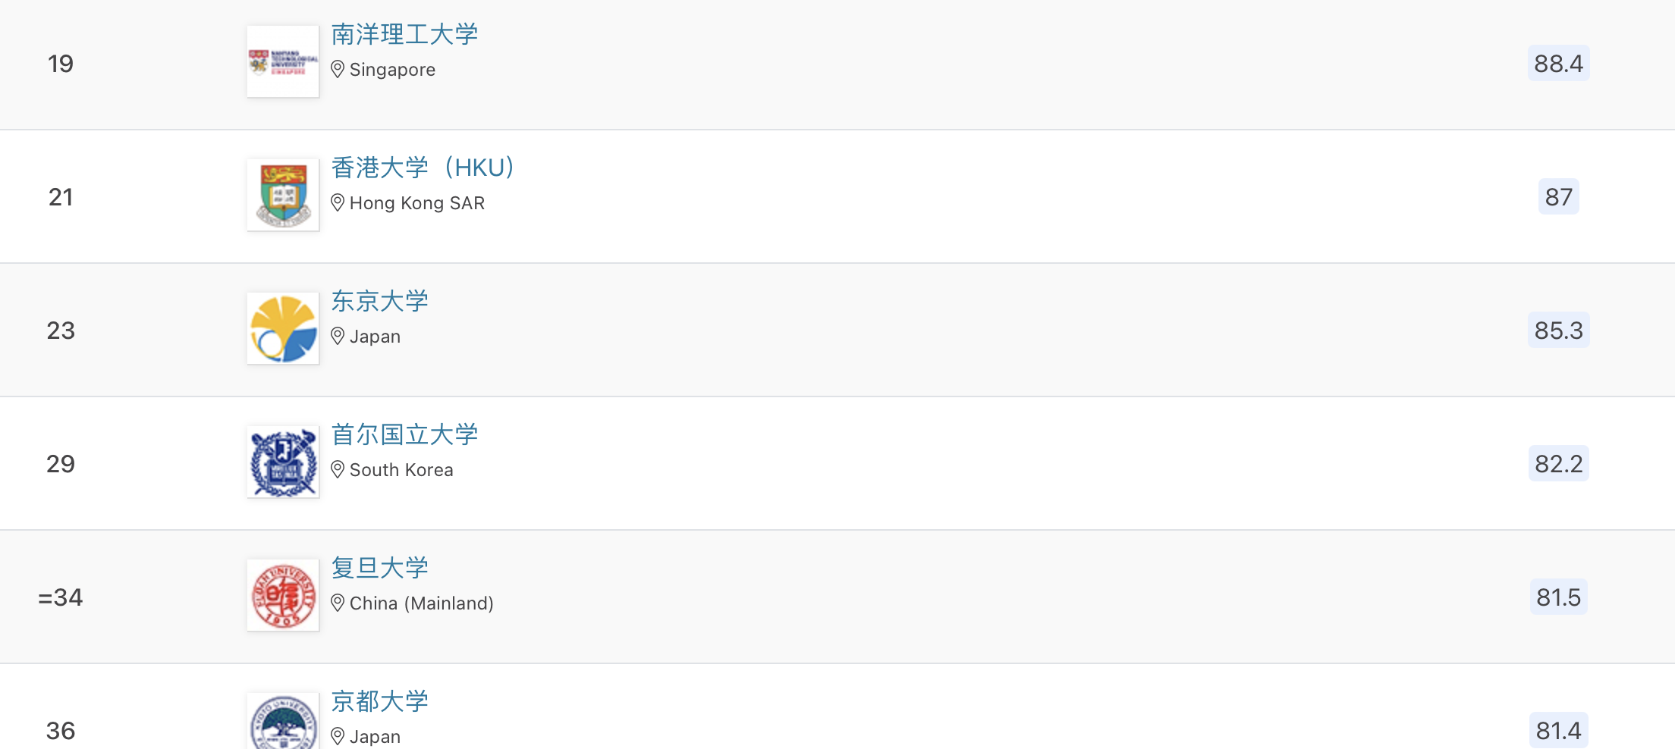Viewport: 1675px width, 749px height.
Task: Click the Fudan University red seal logo
Action: click(283, 595)
